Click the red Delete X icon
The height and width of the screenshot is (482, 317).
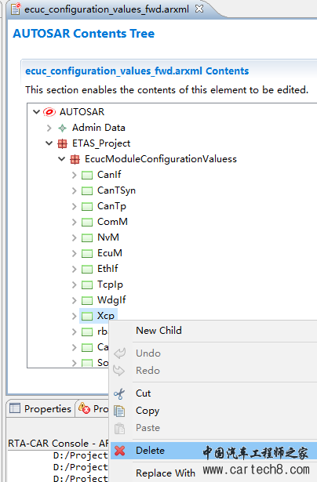pyautogui.click(x=120, y=451)
